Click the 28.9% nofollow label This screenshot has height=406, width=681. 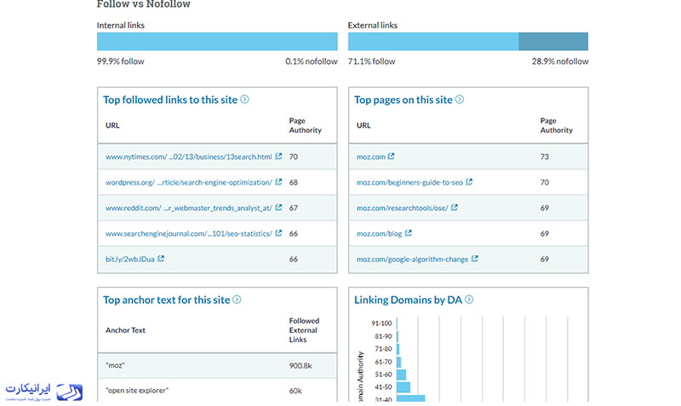coord(560,61)
